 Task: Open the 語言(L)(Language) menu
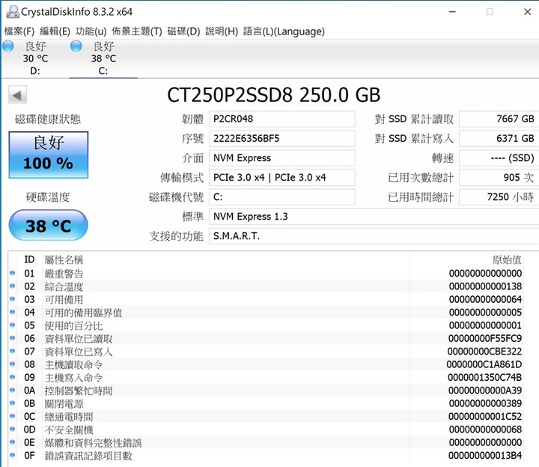(284, 31)
